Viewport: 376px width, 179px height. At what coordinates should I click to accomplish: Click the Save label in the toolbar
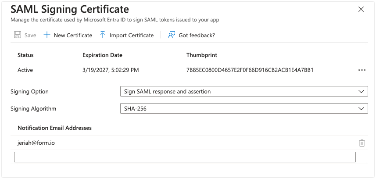(30, 35)
